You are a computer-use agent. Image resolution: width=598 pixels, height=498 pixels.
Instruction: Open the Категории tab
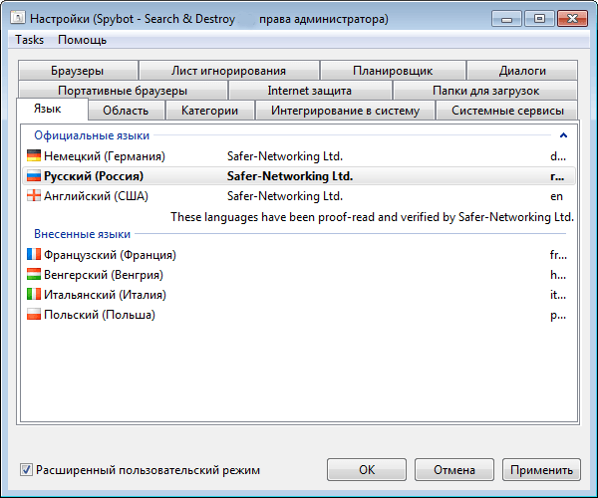coord(209,111)
